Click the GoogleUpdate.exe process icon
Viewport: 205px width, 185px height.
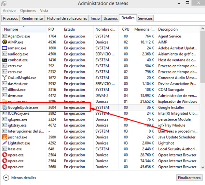point(5,107)
